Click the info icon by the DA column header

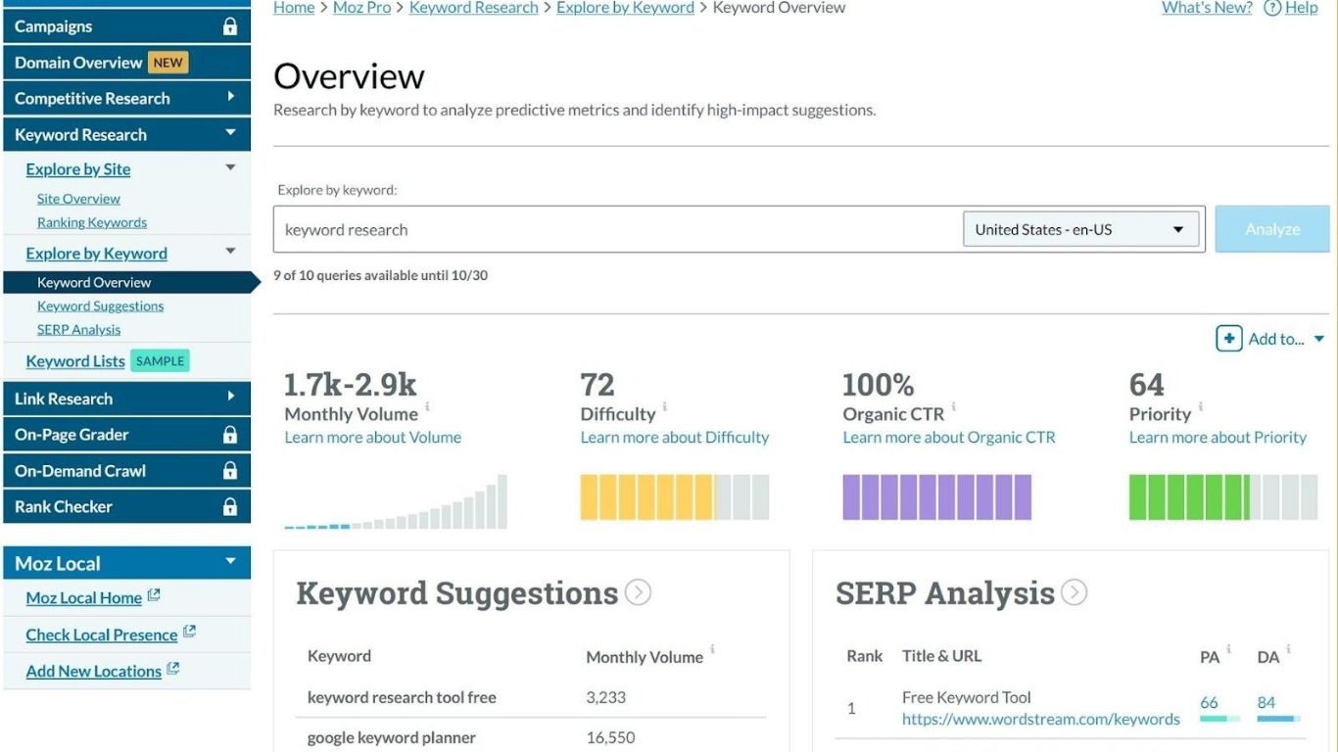pos(1288,649)
